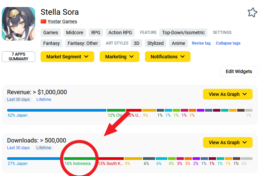
Task: Click the '62% Japan' revenue label
Action: tap(17, 115)
